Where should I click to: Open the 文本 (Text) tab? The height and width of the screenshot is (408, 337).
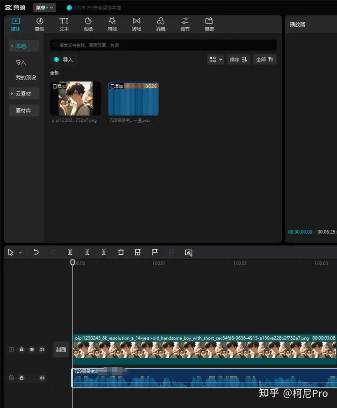click(64, 24)
